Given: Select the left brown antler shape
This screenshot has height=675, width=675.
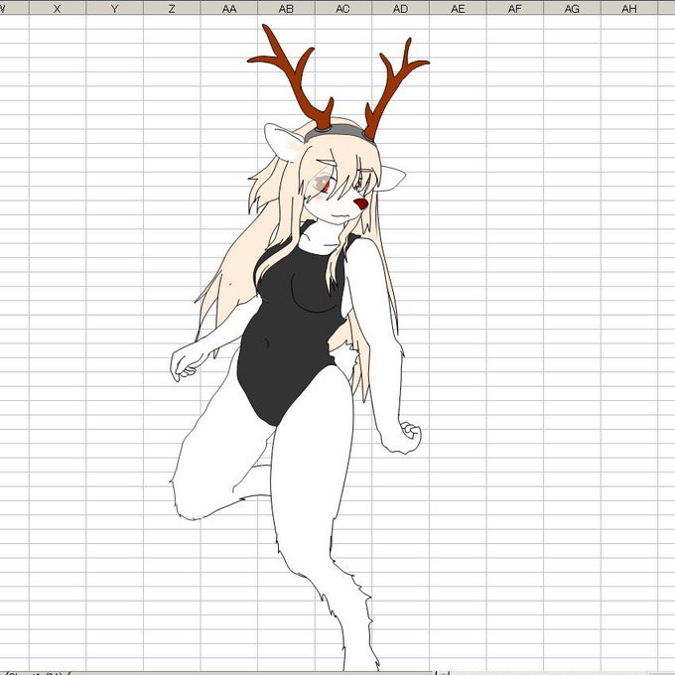Looking at the screenshot, I should [x=297, y=81].
